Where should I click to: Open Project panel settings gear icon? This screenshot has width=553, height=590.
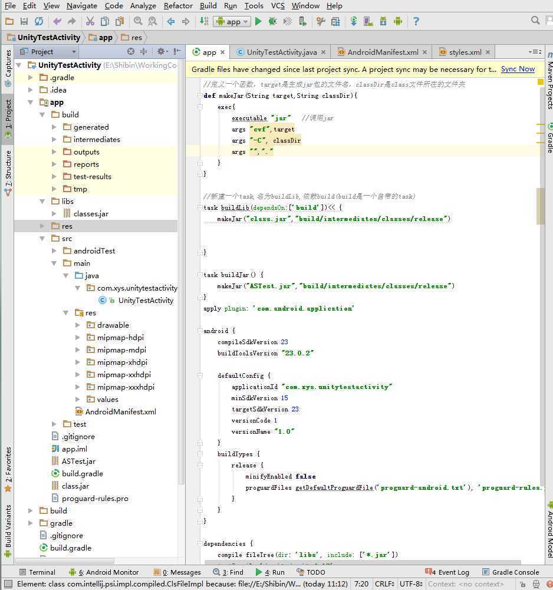pyautogui.click(x=160, y=52)
